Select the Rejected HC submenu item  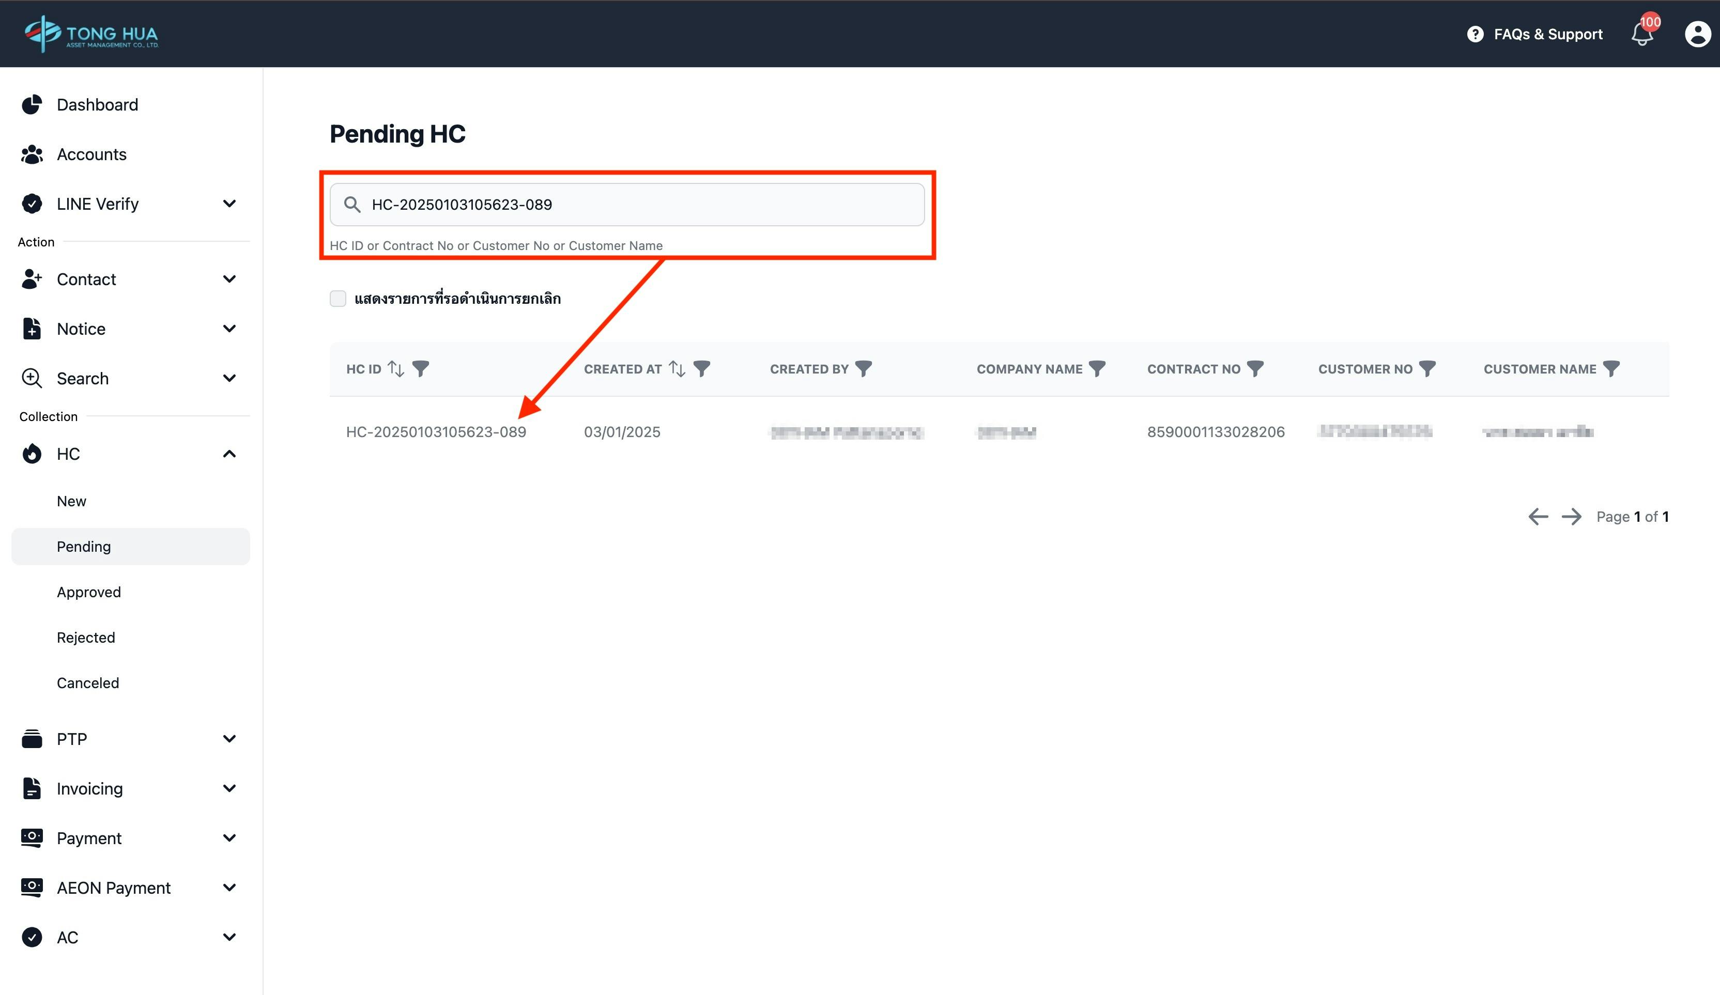point(86,638)
